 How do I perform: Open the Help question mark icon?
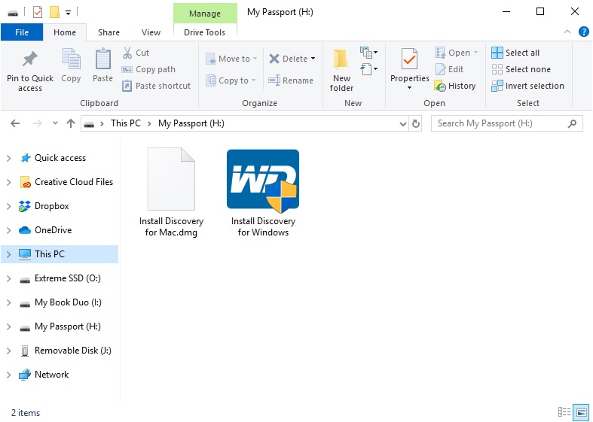point(583,32)
